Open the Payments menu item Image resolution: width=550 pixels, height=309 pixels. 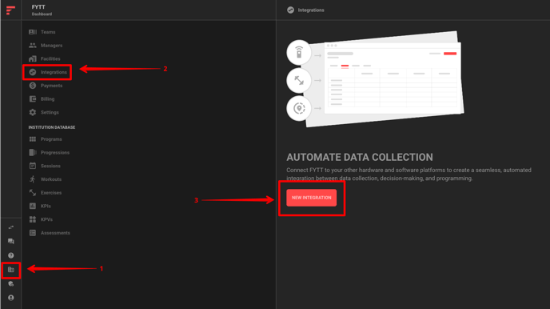tap(46, 86)
